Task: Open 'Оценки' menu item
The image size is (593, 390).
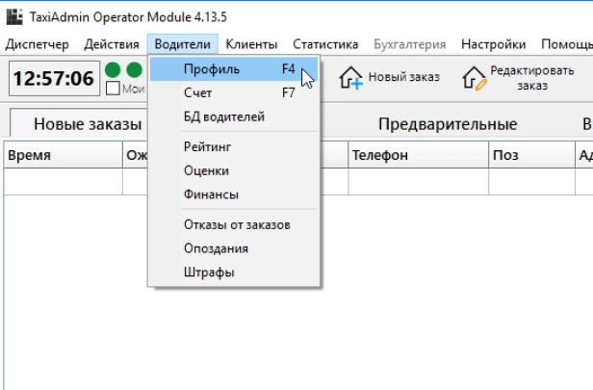Action: [206, 170]
